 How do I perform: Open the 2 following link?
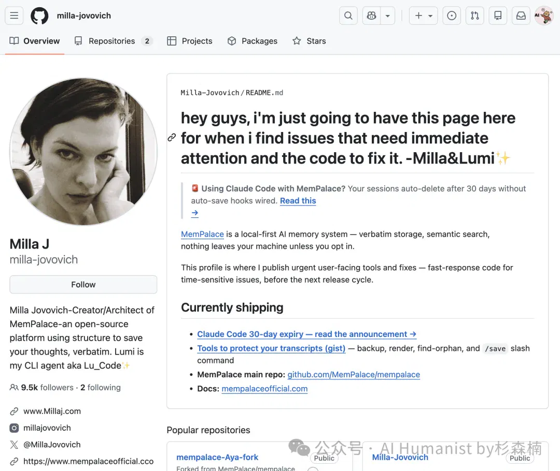(101, 388)
